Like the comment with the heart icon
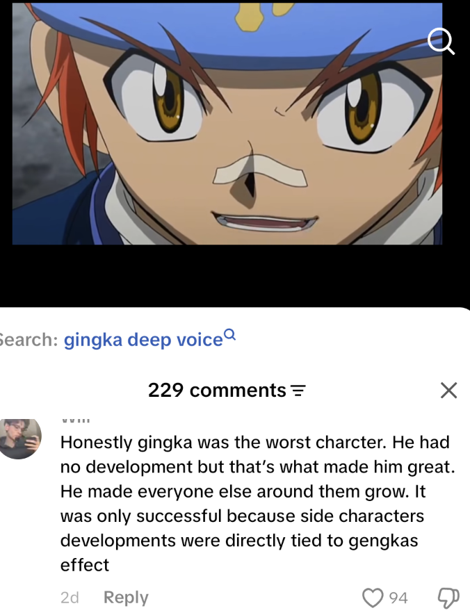 pos(372,598)
